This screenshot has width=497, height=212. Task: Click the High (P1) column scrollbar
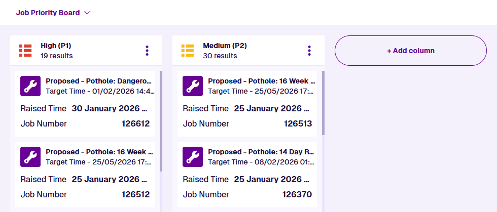[x=161, y=121]
